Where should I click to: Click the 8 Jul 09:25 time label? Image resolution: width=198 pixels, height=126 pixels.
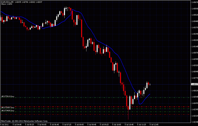click(105, 125)
